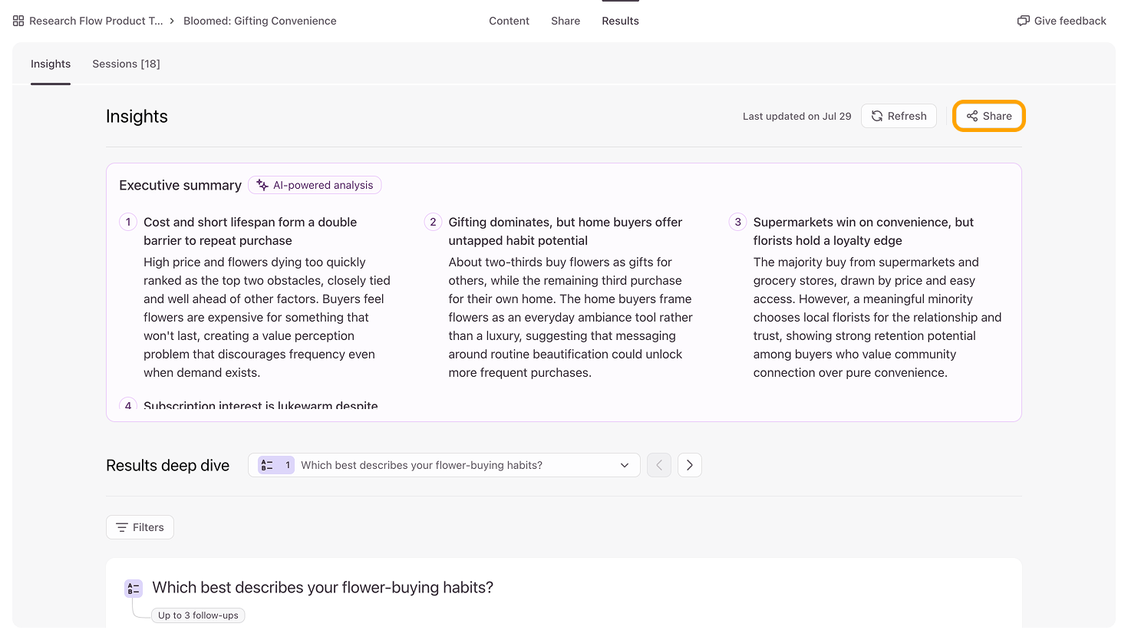Open the Sessions [18] tab

[x=127, y=64]
